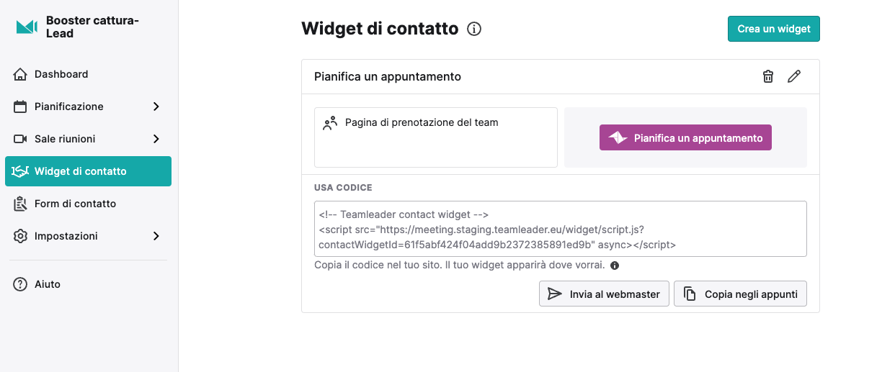The image size is (895, 372).
Task: Click Copia negli appunti button
Action: tap(740, 294)
